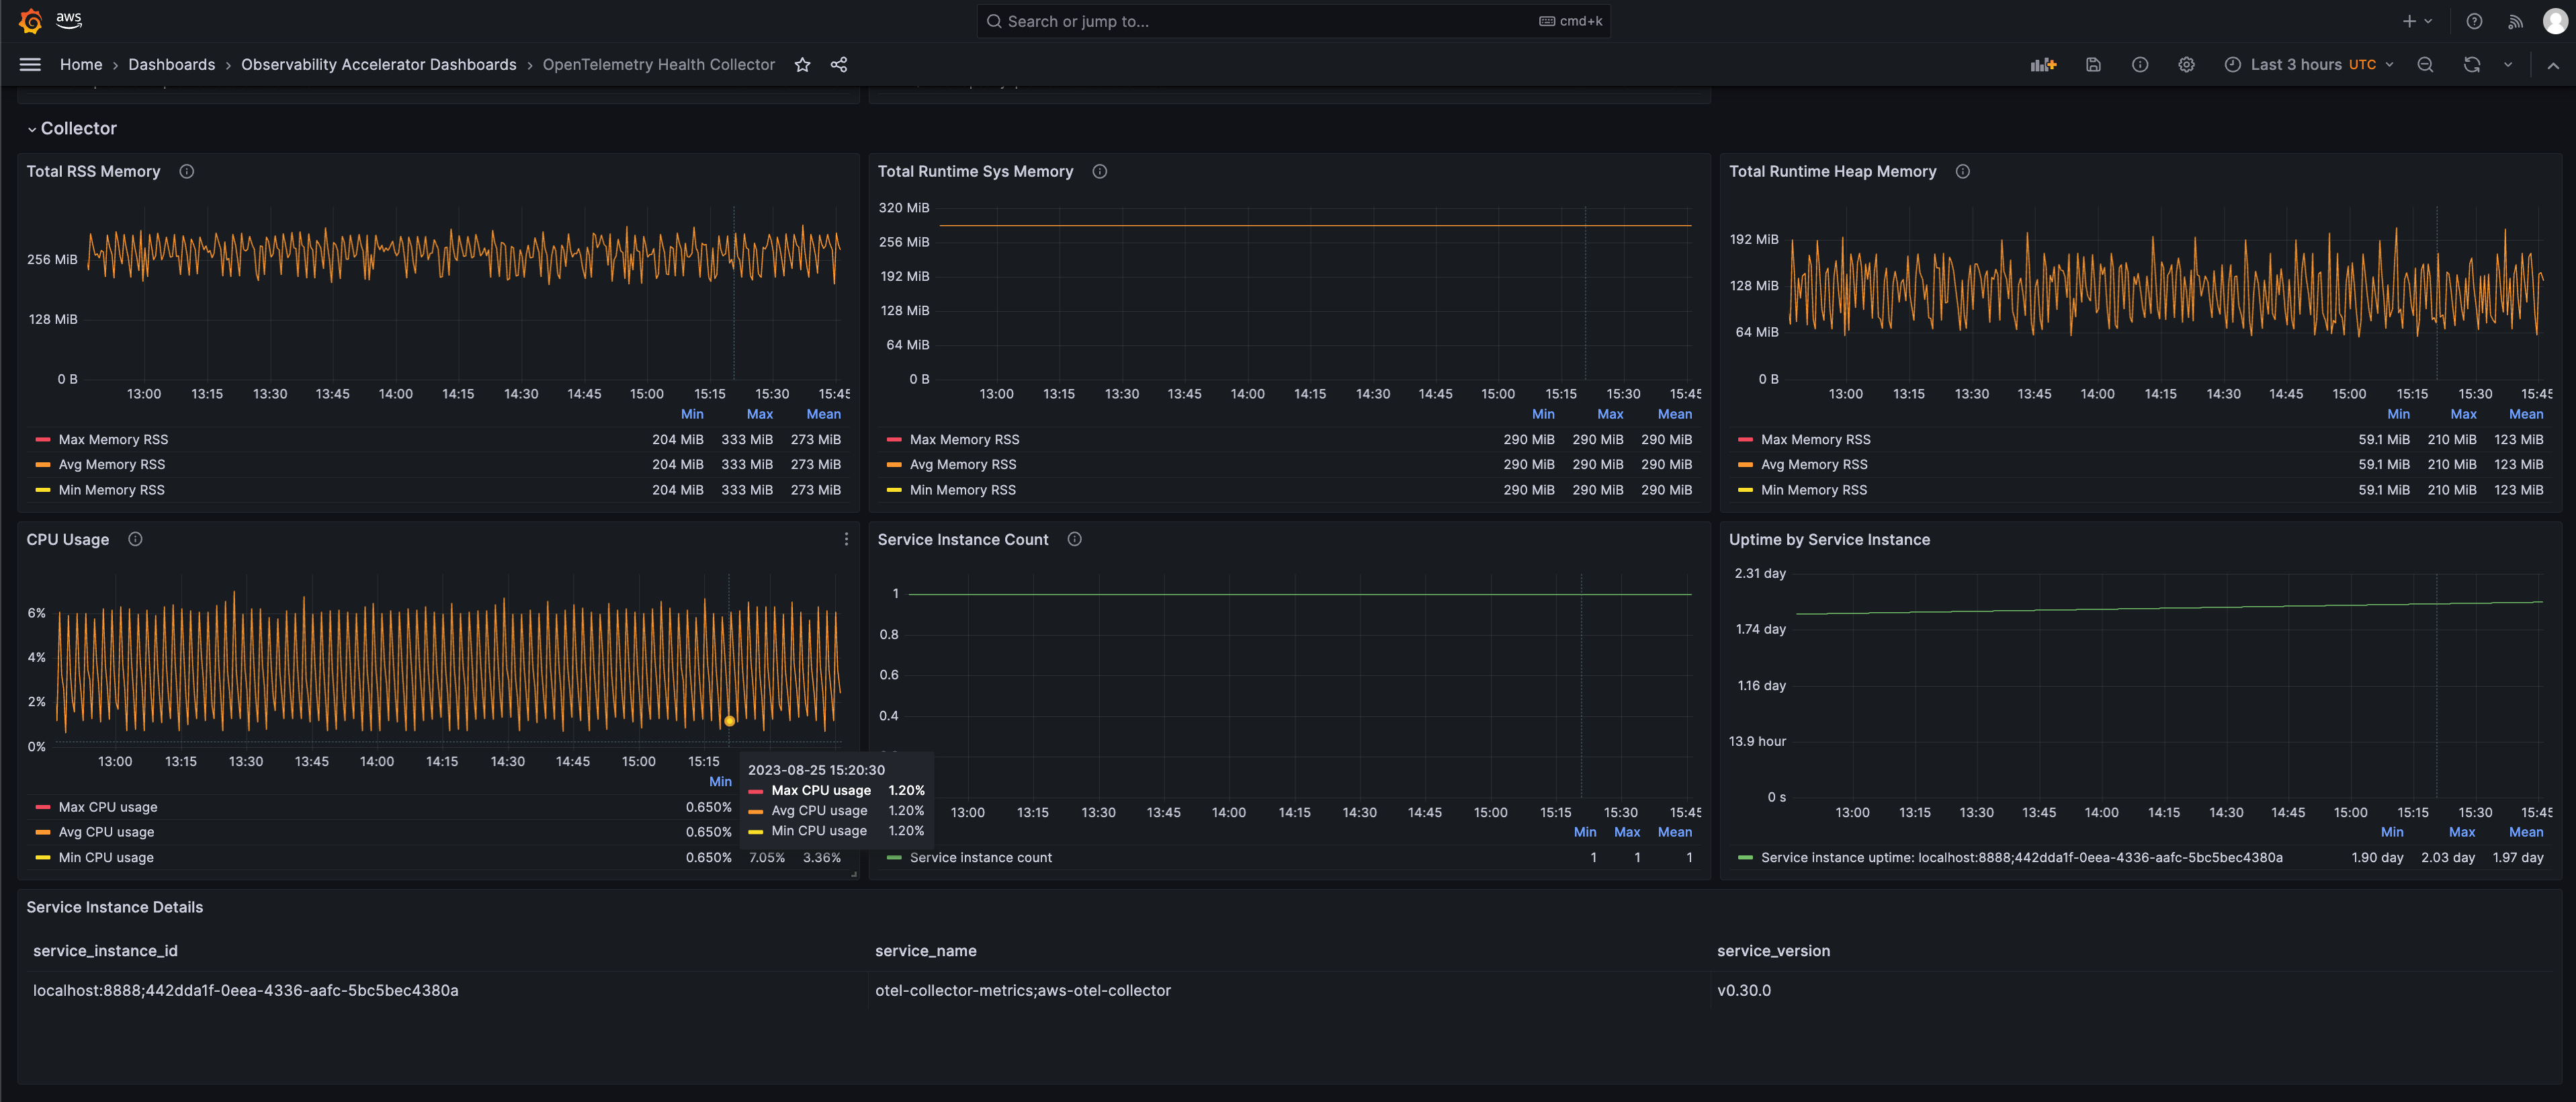Sort Total RSS Memory legend by Min

(692, 414)
